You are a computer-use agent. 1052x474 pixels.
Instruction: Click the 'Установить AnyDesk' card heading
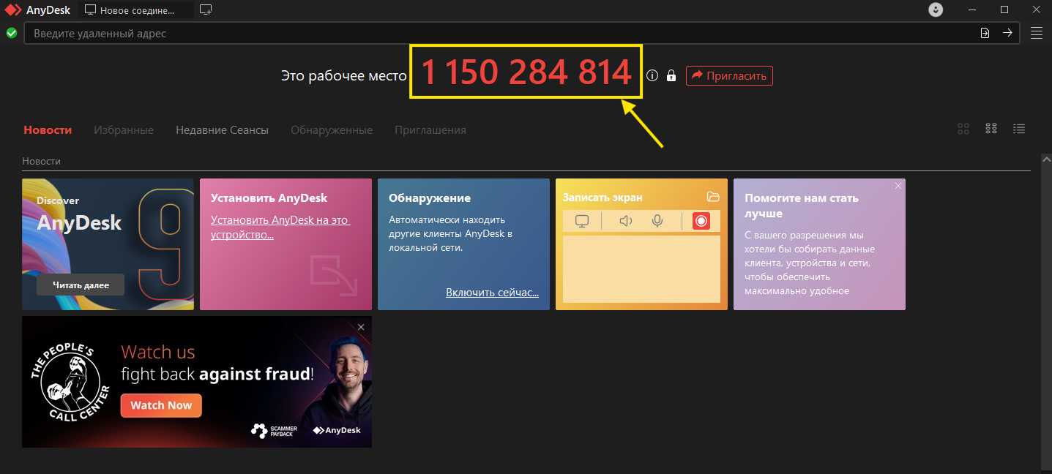(269, 197)
